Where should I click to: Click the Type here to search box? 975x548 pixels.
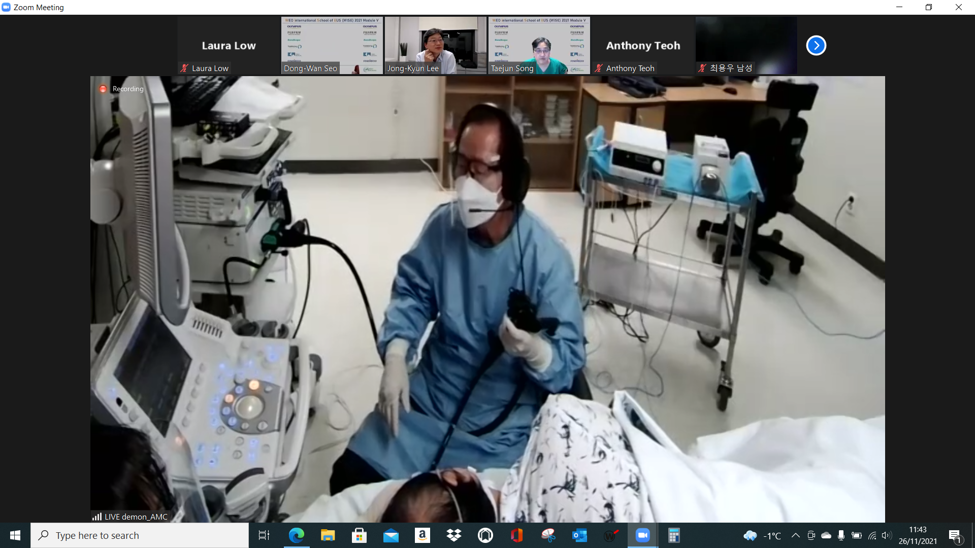tap(140, 535)
